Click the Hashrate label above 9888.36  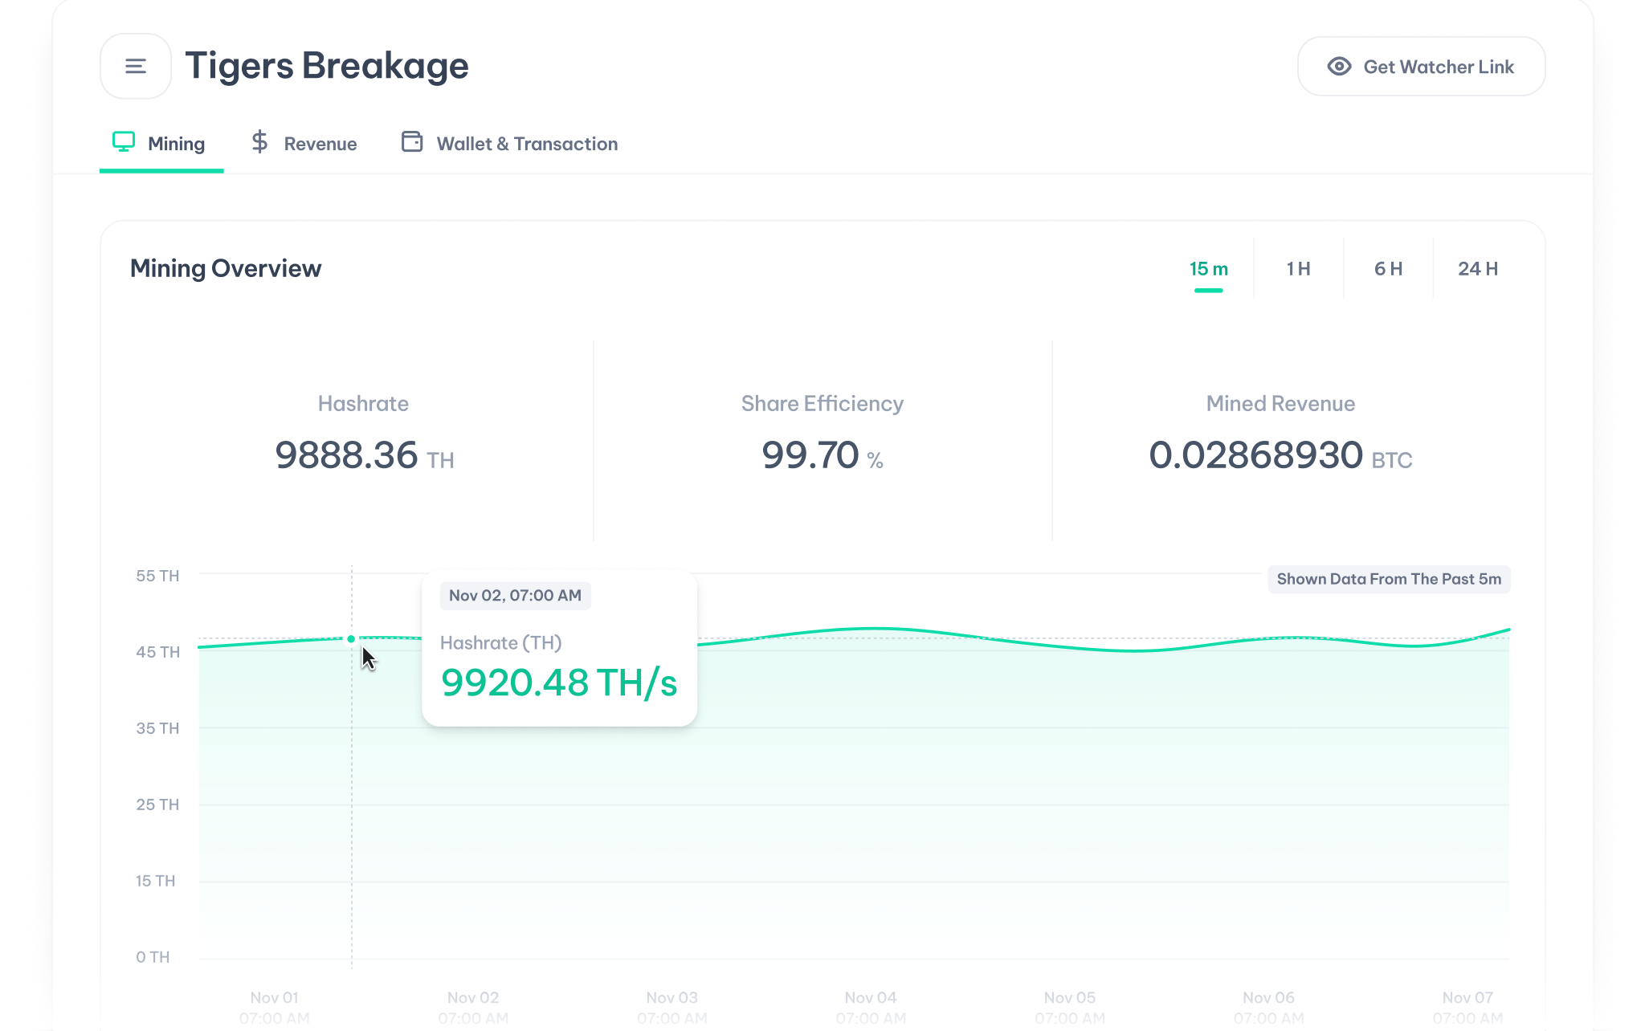pyautogui.click(x=363, y=404)
